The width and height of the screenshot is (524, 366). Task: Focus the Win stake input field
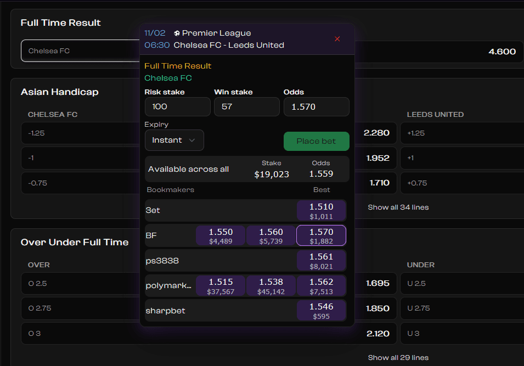[246, 106]
